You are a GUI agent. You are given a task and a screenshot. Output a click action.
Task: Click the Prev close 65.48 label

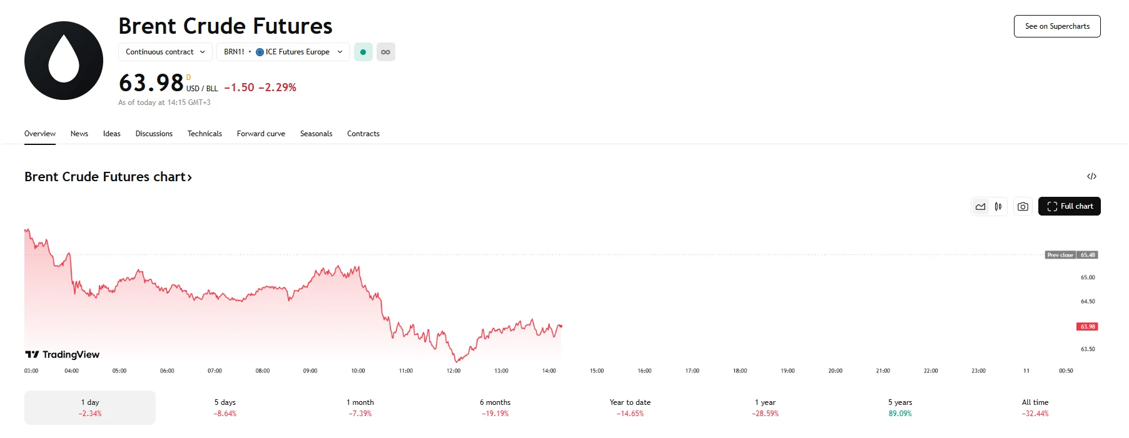click(x=1071, y=255)
